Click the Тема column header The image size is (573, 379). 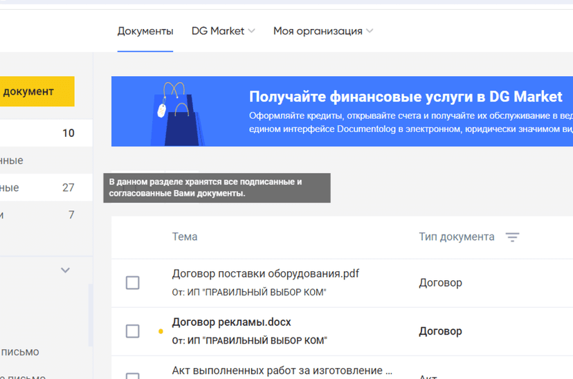click(x=185, y=237)
